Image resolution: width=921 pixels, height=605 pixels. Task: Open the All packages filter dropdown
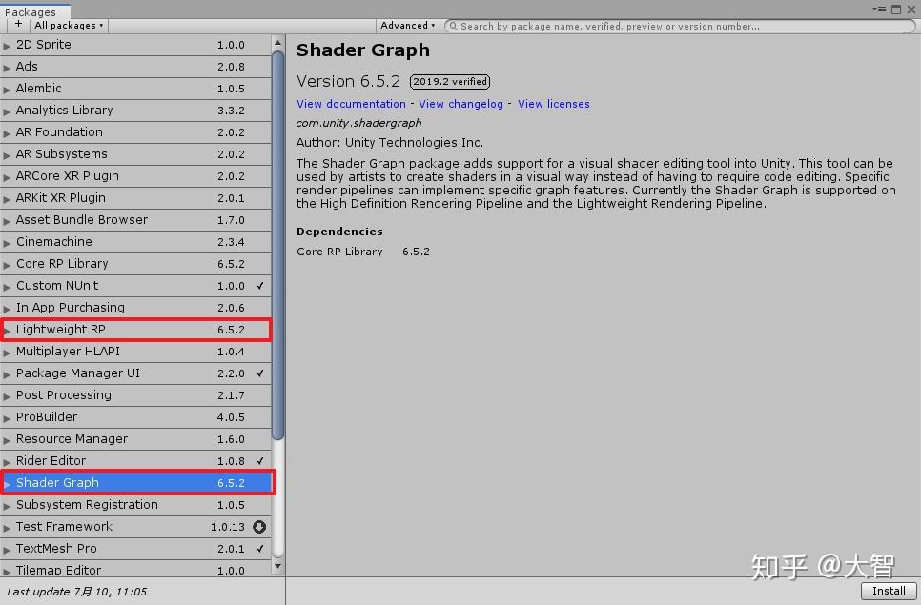point(68,26)
